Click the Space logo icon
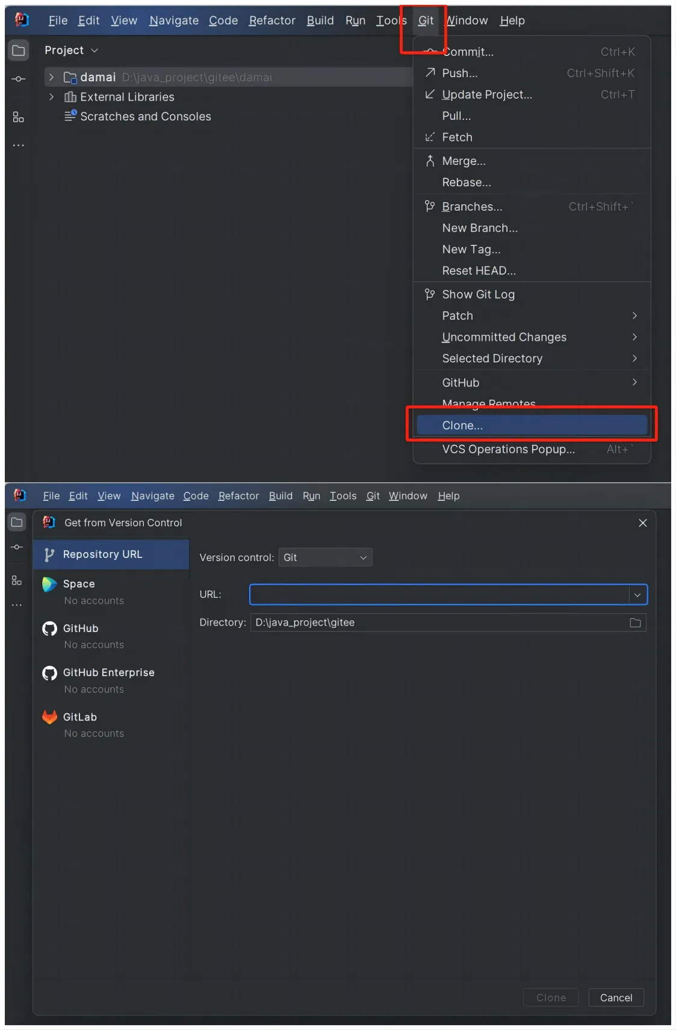The height and width of the screenshot is (1030, 676). pyautogui.click(x=49, y=584)
